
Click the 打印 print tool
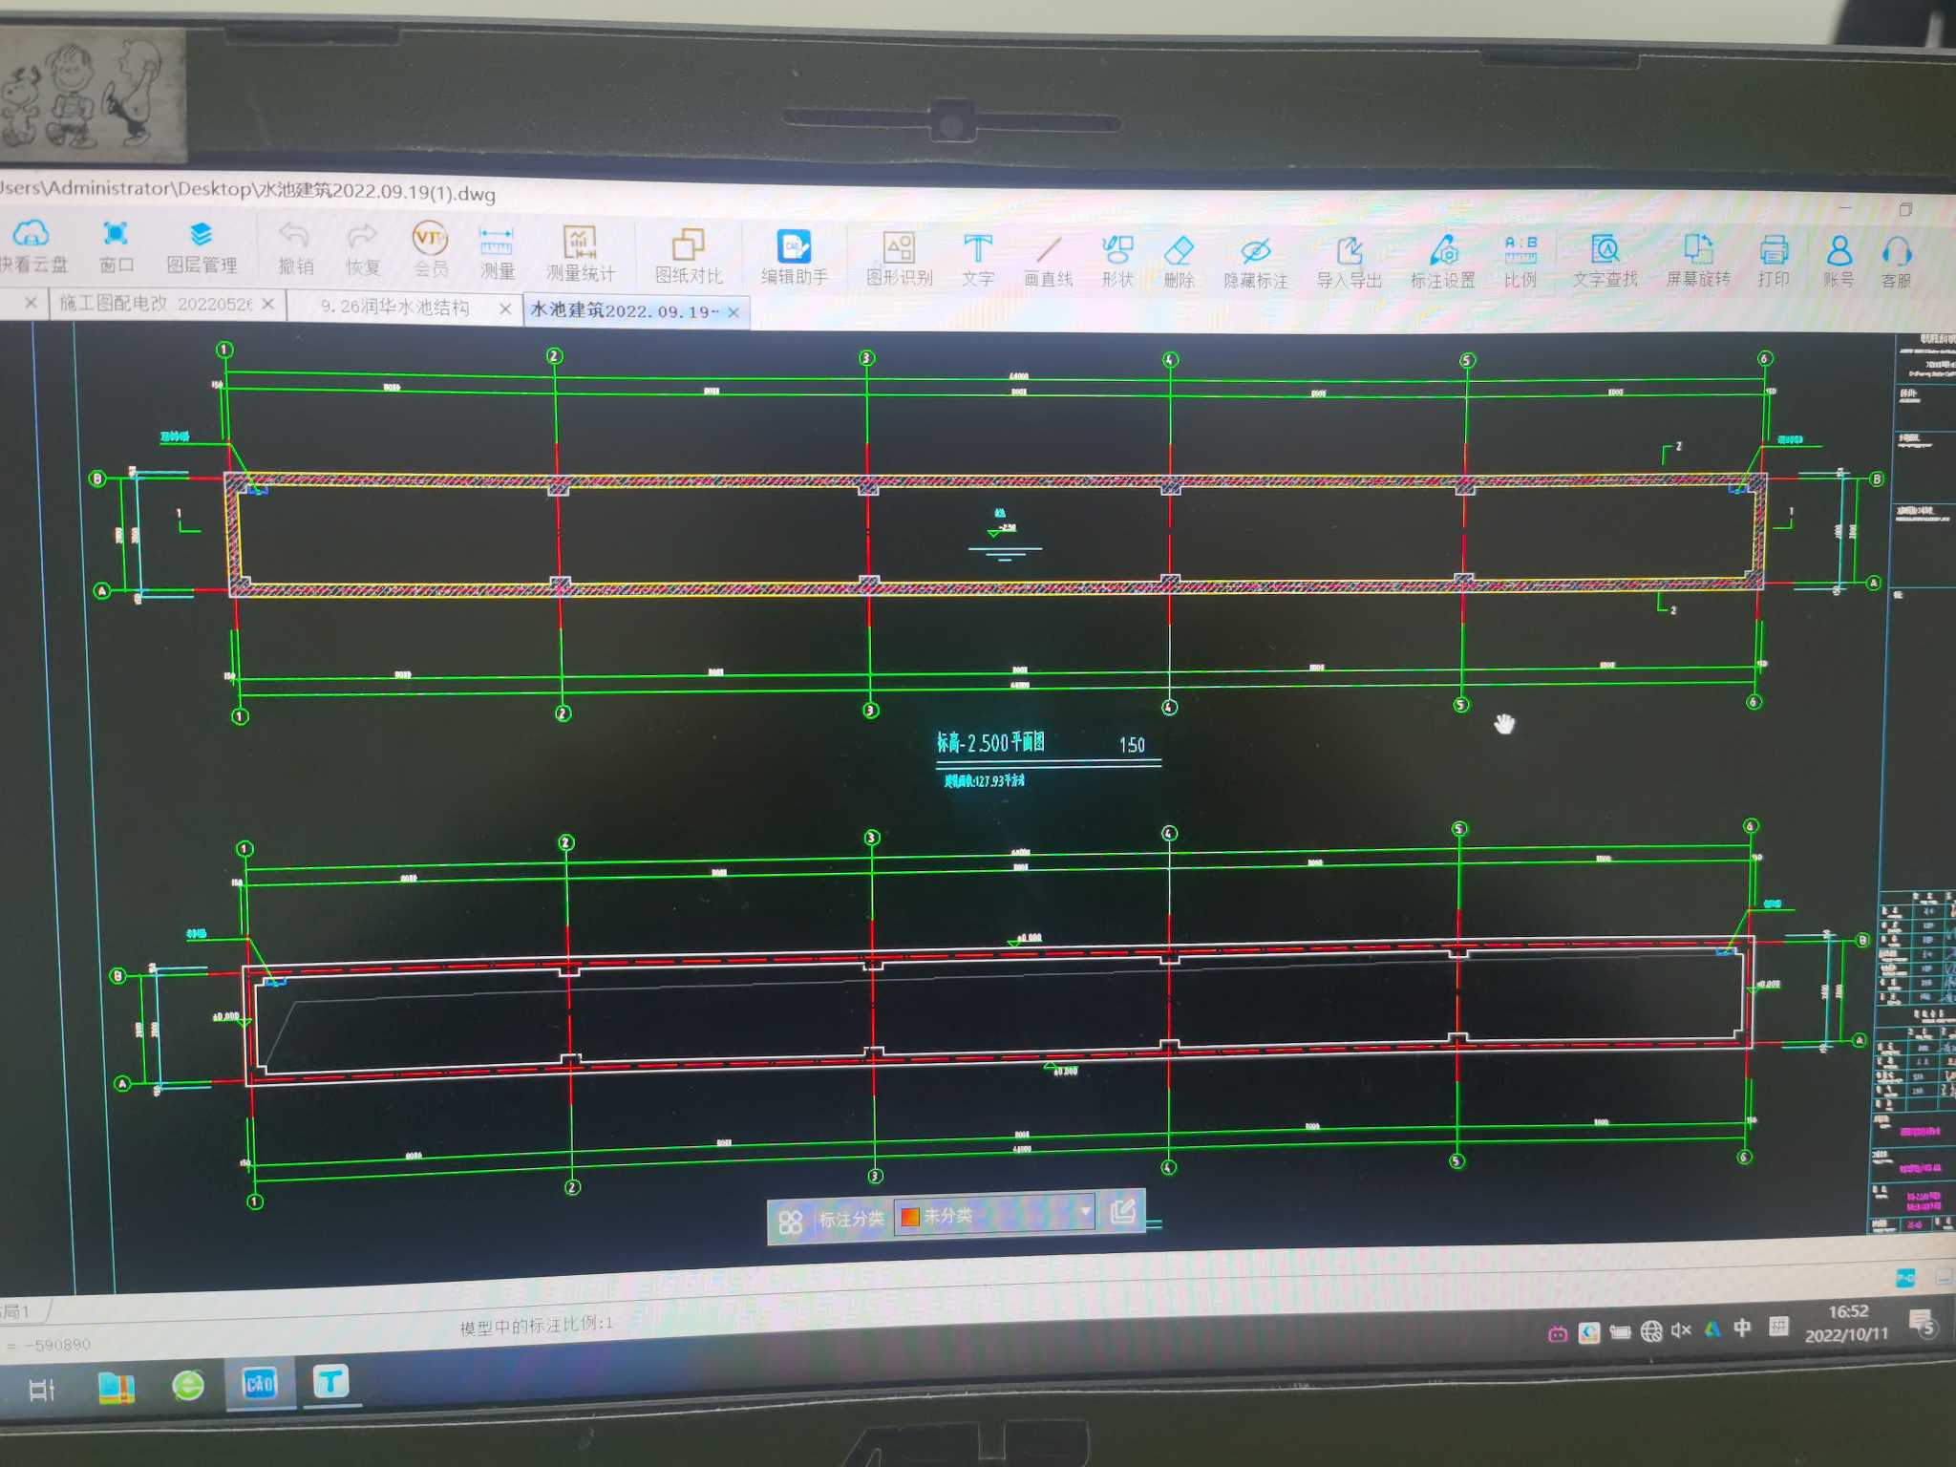(1773, 261)
